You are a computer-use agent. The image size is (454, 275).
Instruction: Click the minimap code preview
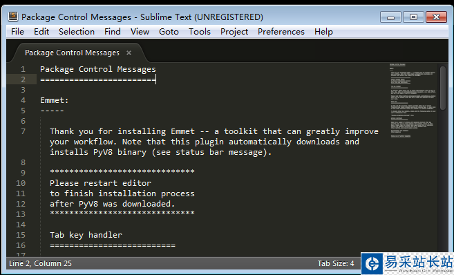(x=413, y=100)
